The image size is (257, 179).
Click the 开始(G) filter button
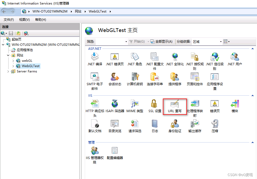[137, 42]
